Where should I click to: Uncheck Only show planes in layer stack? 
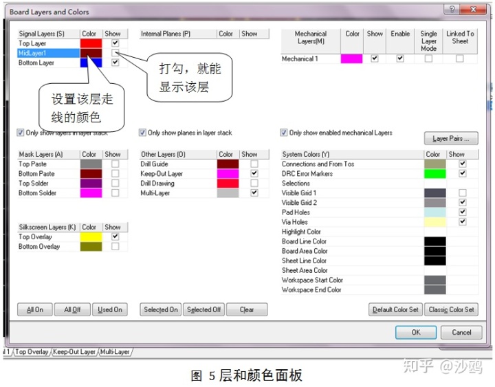pyautogui.click(x=143, y=133)
